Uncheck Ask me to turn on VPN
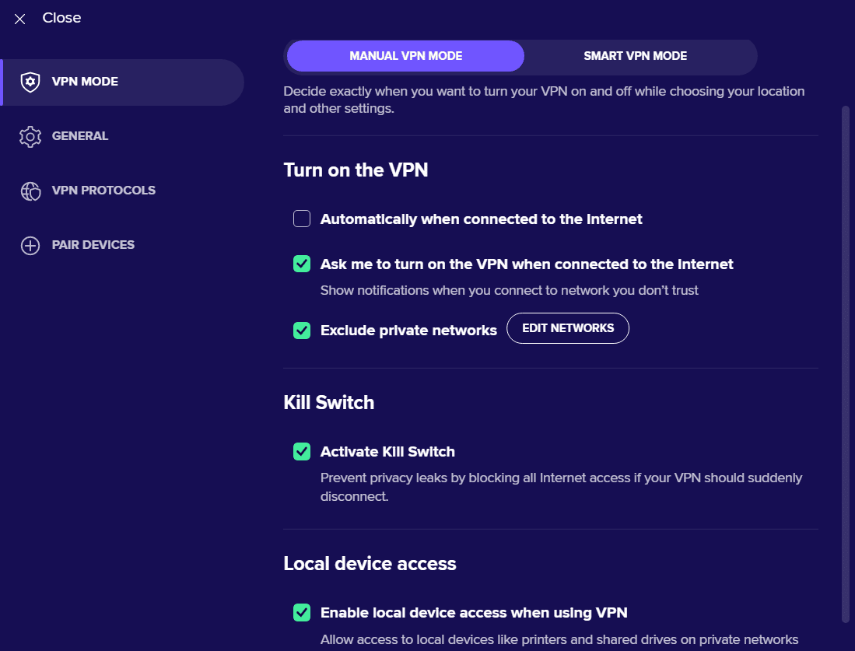 pyautogui.click(x=302, y=264)
